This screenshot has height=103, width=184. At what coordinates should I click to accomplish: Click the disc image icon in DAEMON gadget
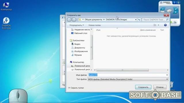(x=169, y=11)
